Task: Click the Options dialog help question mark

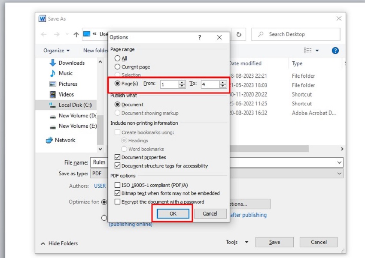Action: pyautogui.click(x=199, y=38)
